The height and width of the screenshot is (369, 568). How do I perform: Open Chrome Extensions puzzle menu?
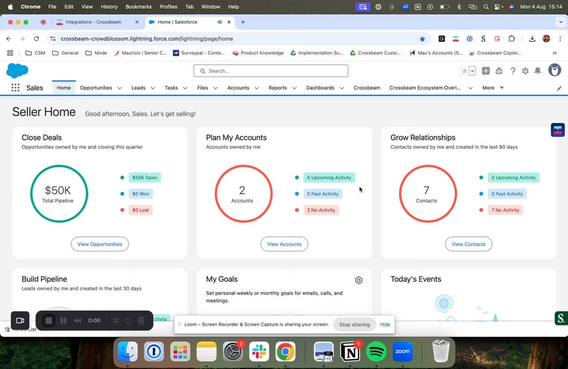(512, 39)
